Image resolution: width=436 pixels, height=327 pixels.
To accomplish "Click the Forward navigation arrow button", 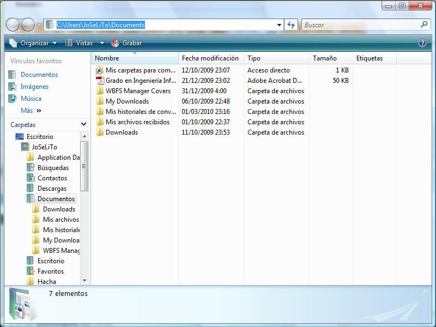I will (x=28, y=25).
